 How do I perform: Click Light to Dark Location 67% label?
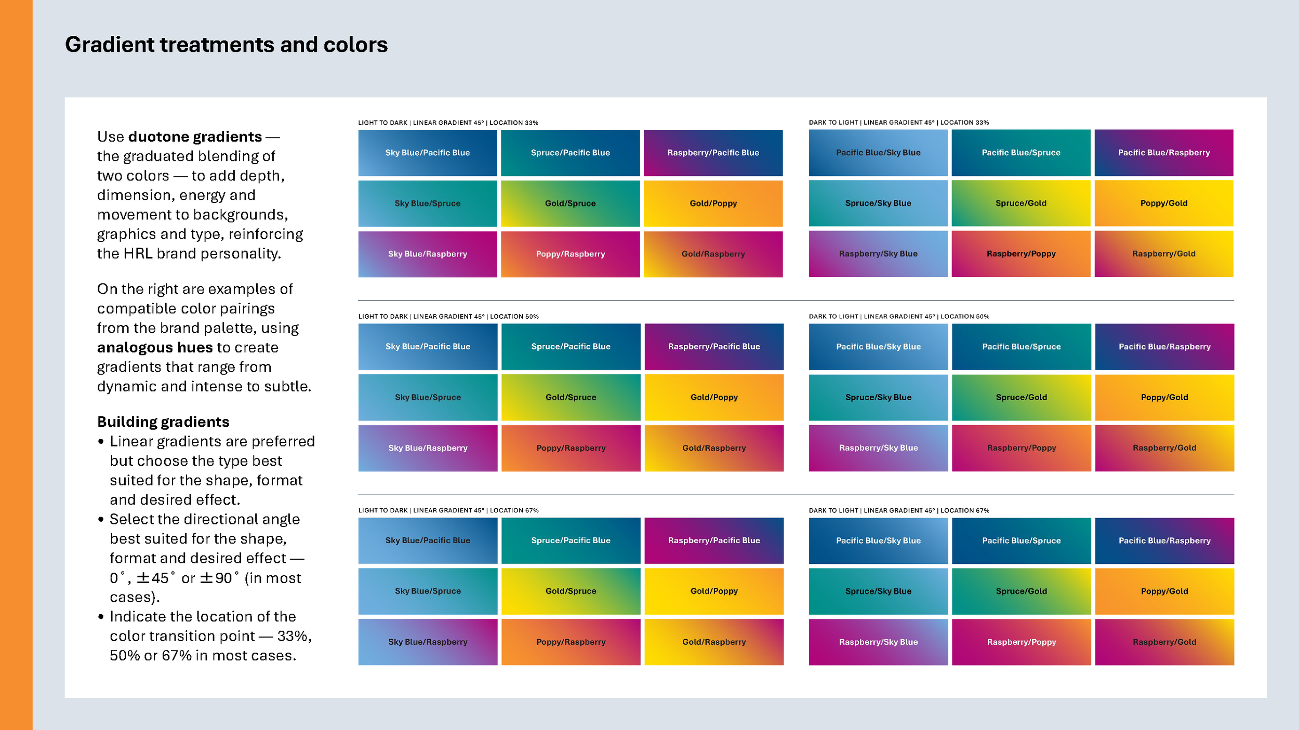pos(448,510)
